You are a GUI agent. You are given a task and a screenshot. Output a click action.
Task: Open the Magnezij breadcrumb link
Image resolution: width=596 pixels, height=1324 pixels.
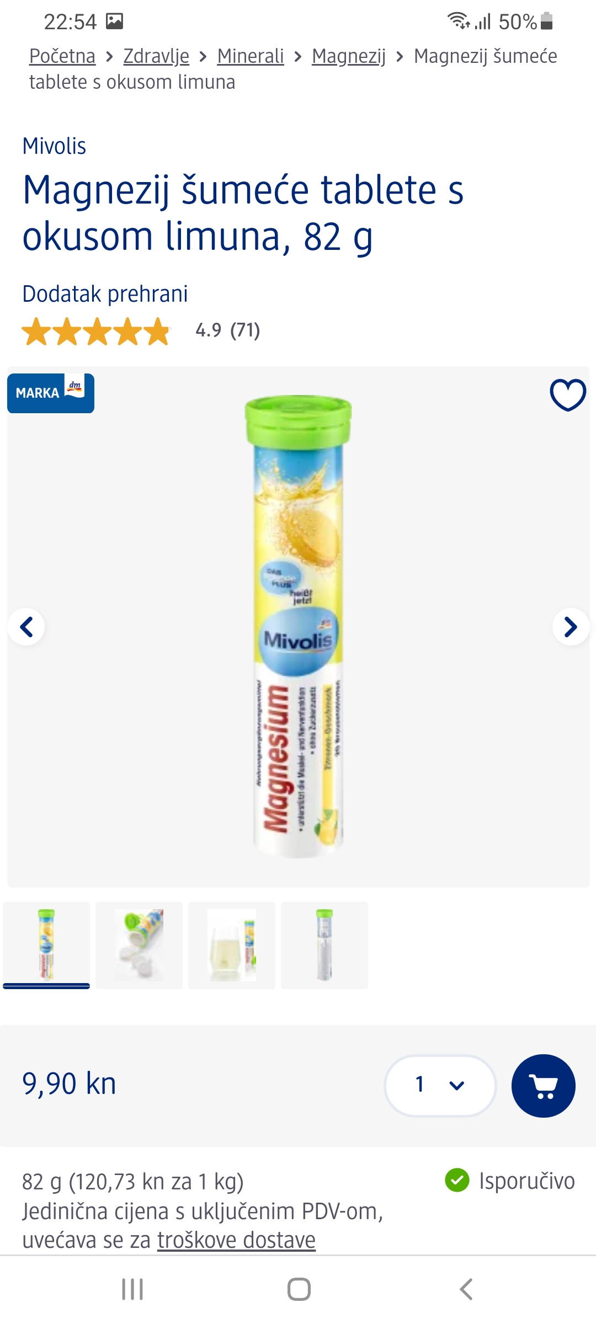[x=349, y=56]
